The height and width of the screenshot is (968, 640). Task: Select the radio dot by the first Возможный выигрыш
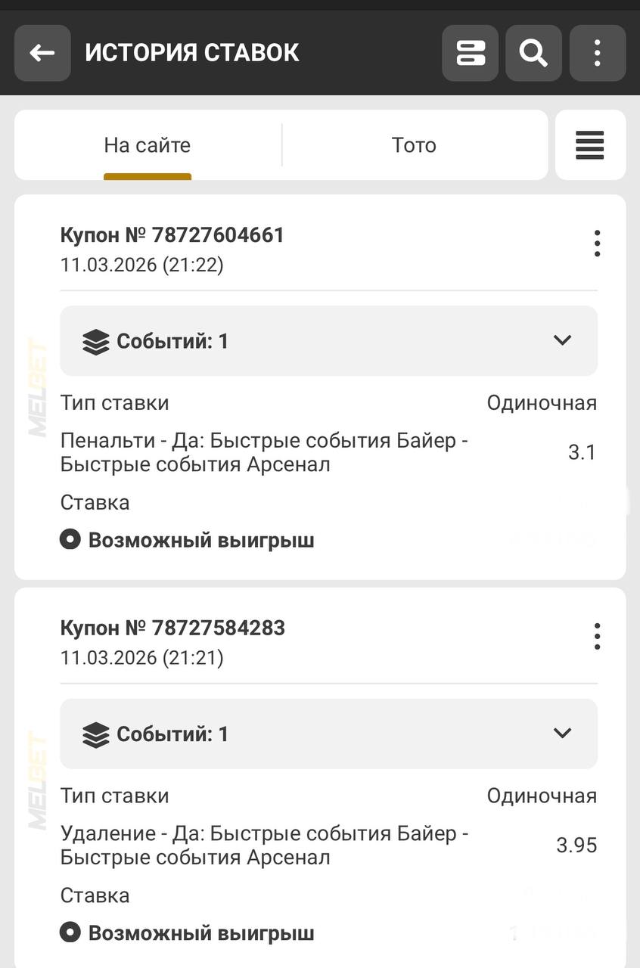(x=70, y=540)
